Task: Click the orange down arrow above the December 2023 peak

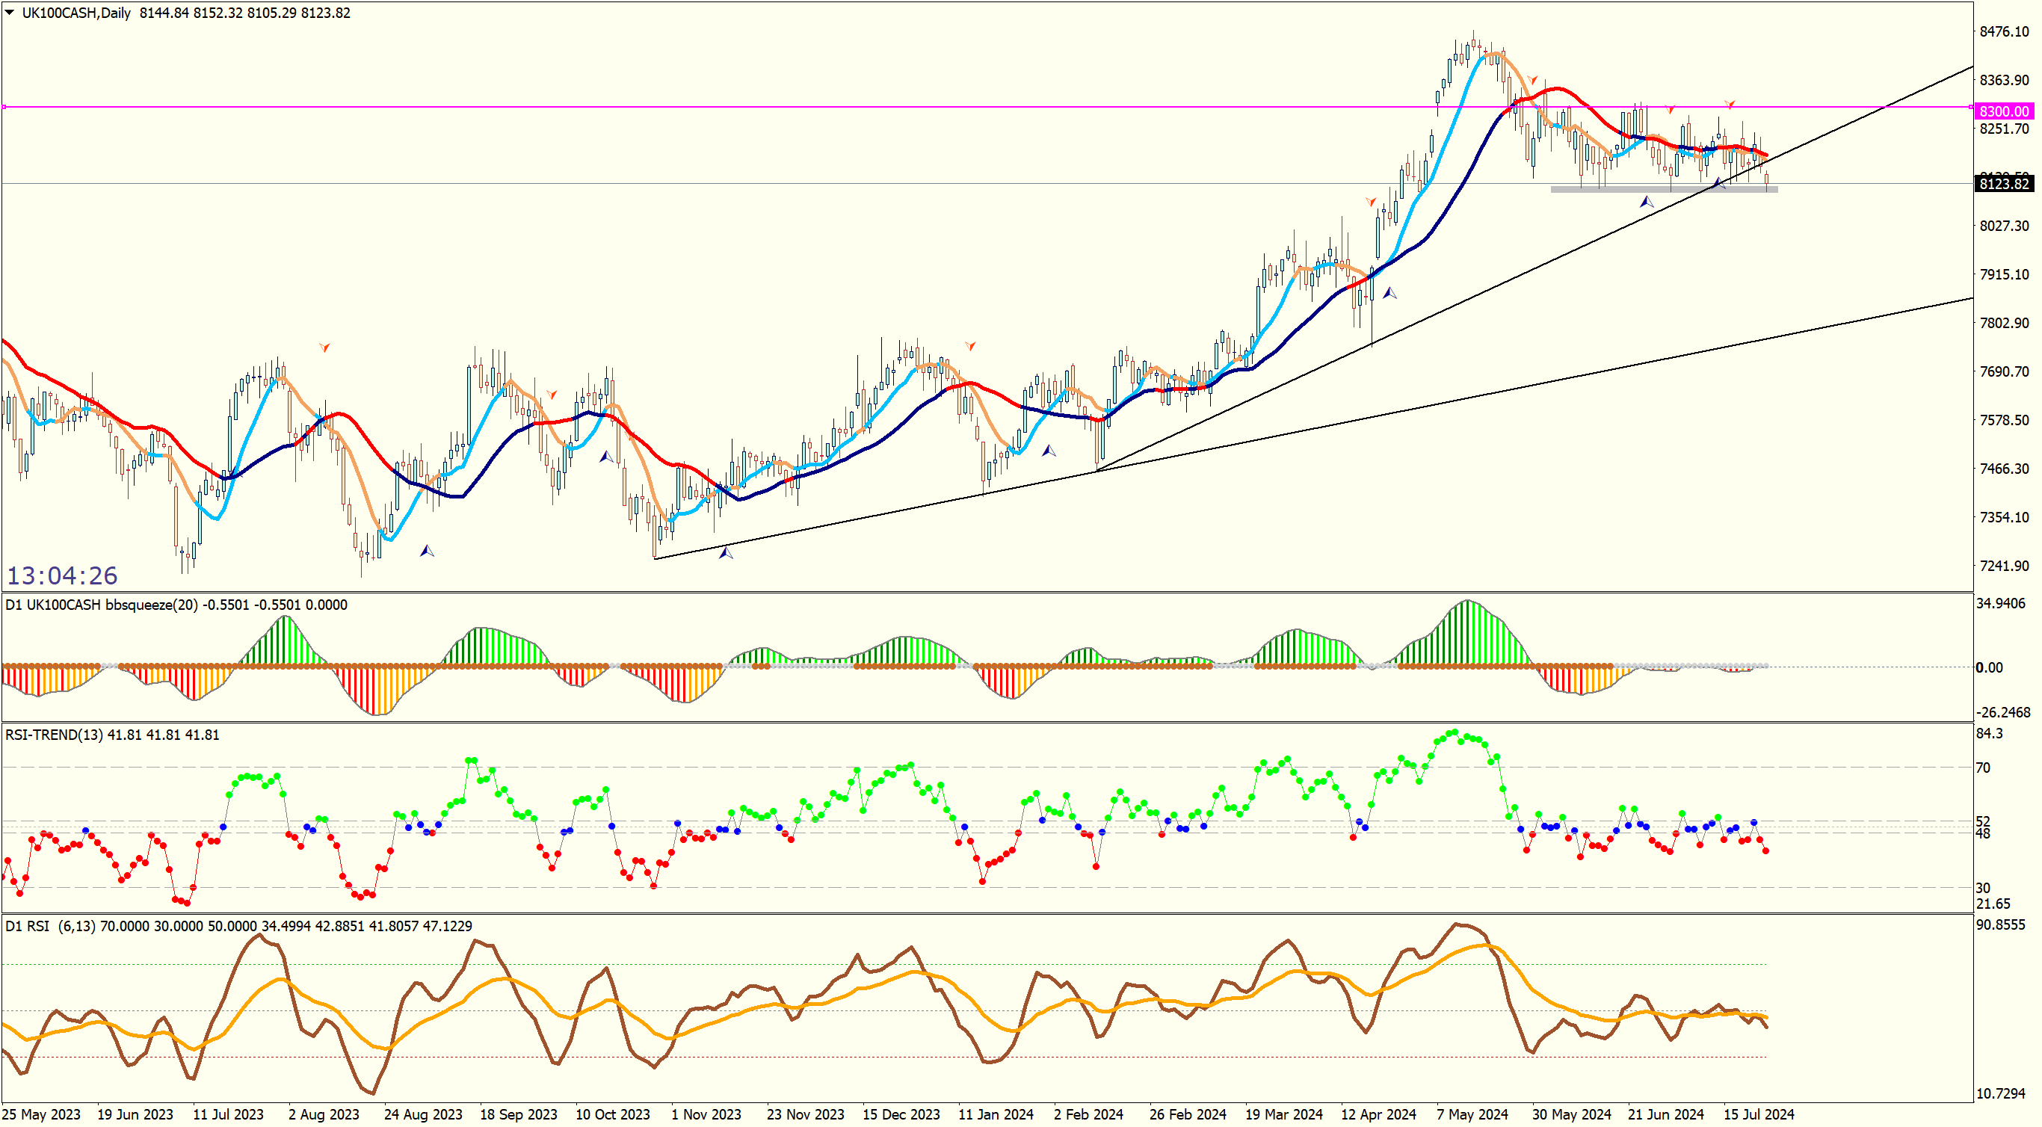Action: 970,345
